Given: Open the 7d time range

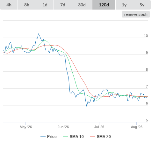Looking at the screenshot, I should pyautogui.click(x=63, y=5).
